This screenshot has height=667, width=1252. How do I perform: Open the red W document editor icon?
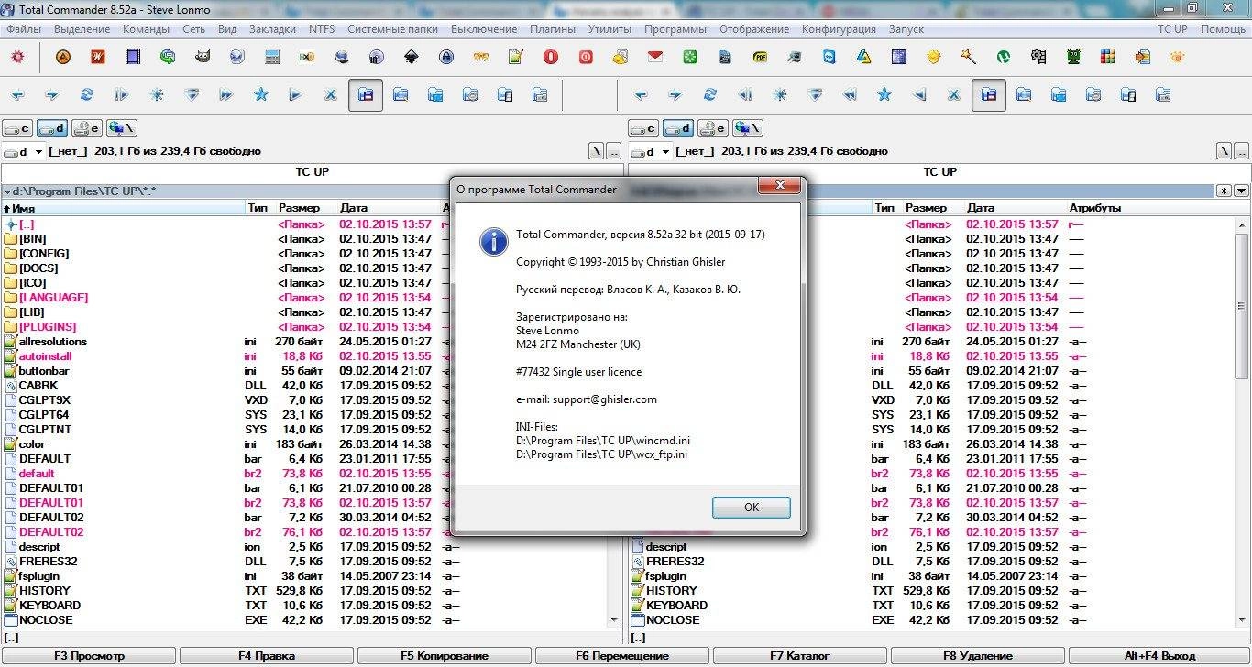coord(98,57)
